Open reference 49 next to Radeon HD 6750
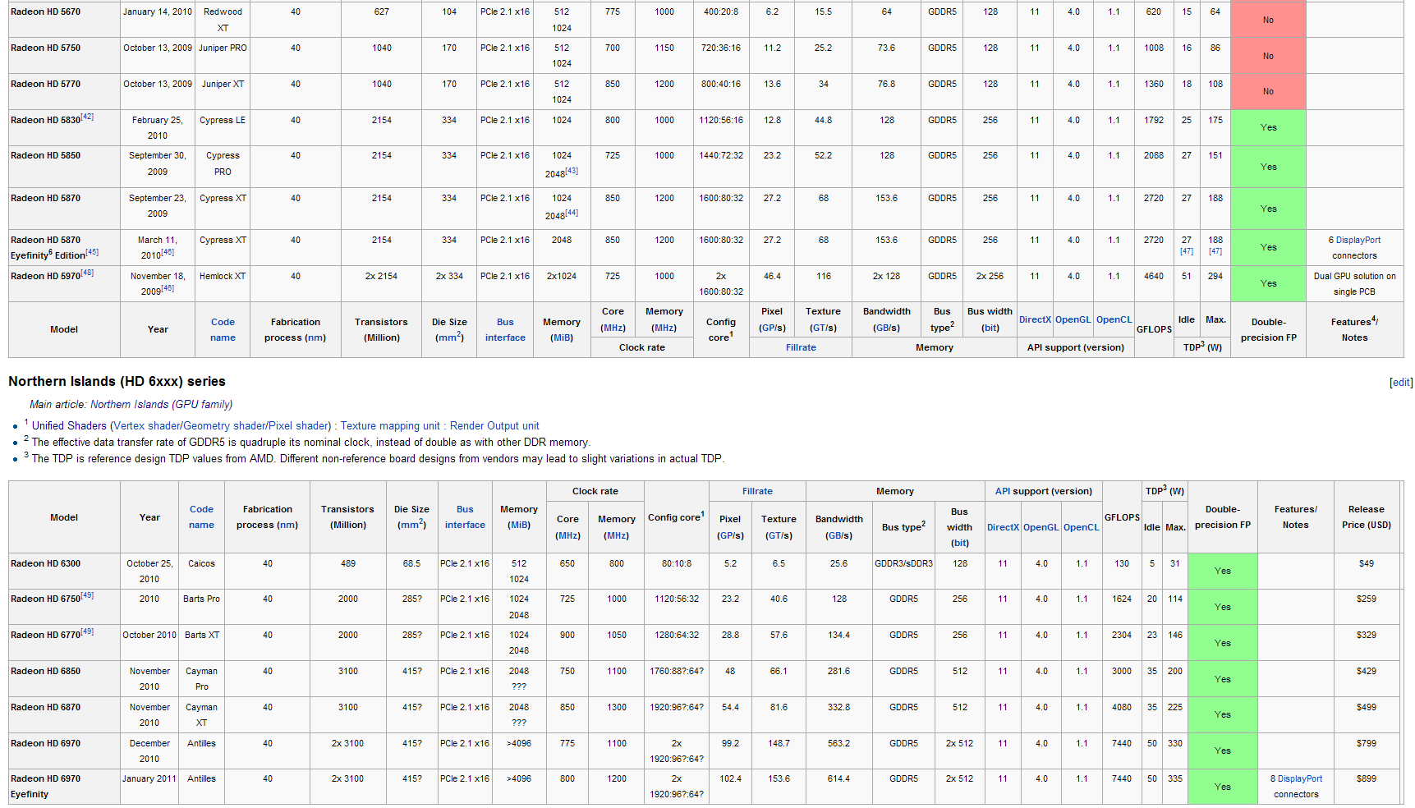 [87, 595]
